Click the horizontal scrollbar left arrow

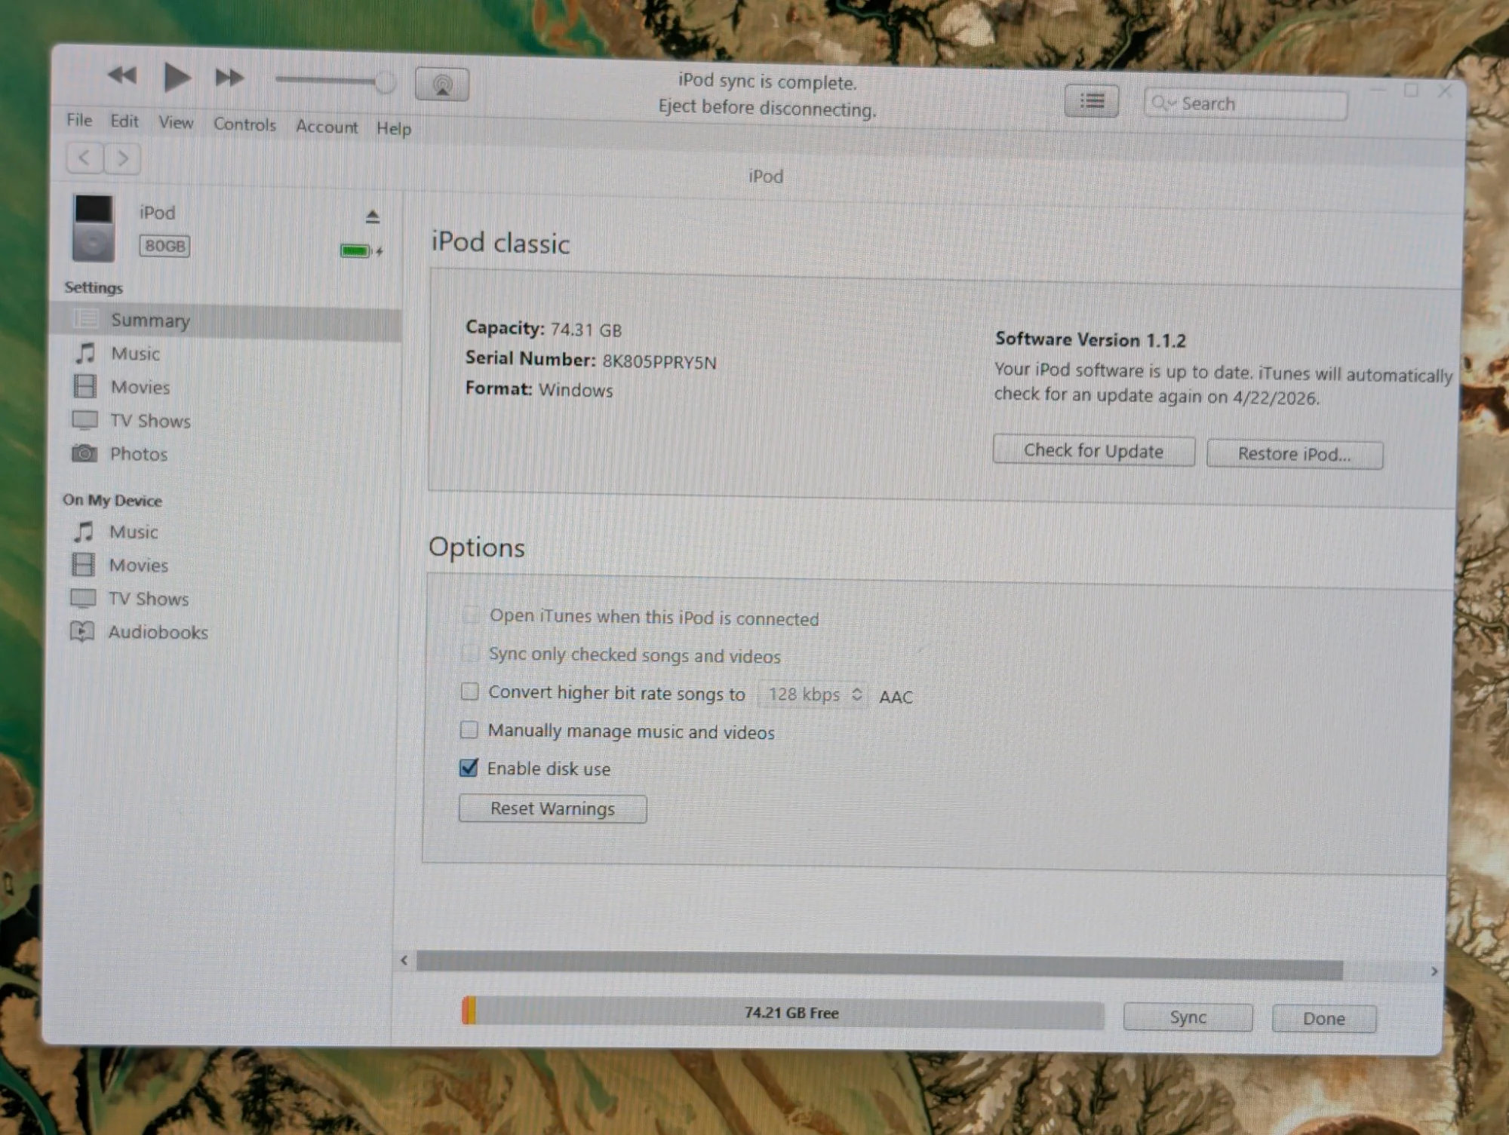click(x=404, y=960)
